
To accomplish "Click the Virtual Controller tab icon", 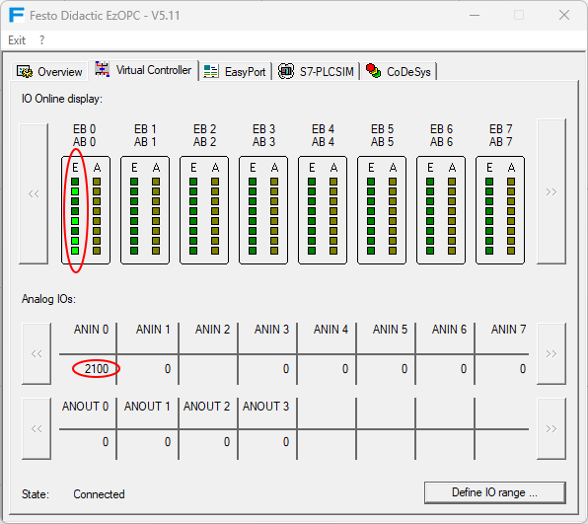I will point(102,69).
